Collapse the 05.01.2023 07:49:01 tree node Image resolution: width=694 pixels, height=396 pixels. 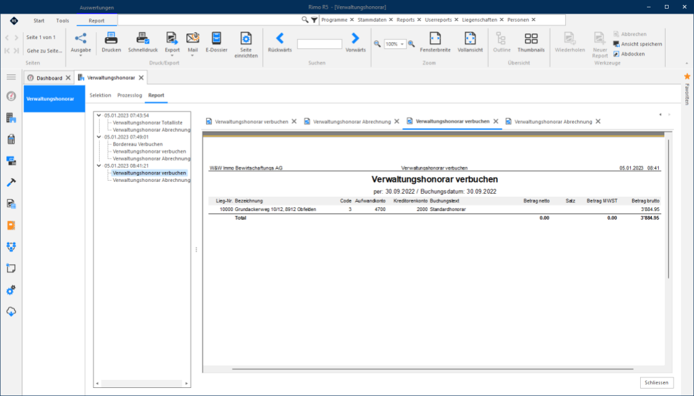click(99, 137)
